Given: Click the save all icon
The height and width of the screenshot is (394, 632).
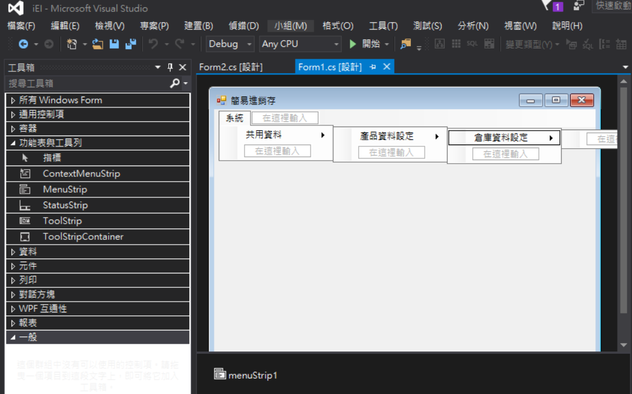Looking at the screenshot, I should point(130,44).
